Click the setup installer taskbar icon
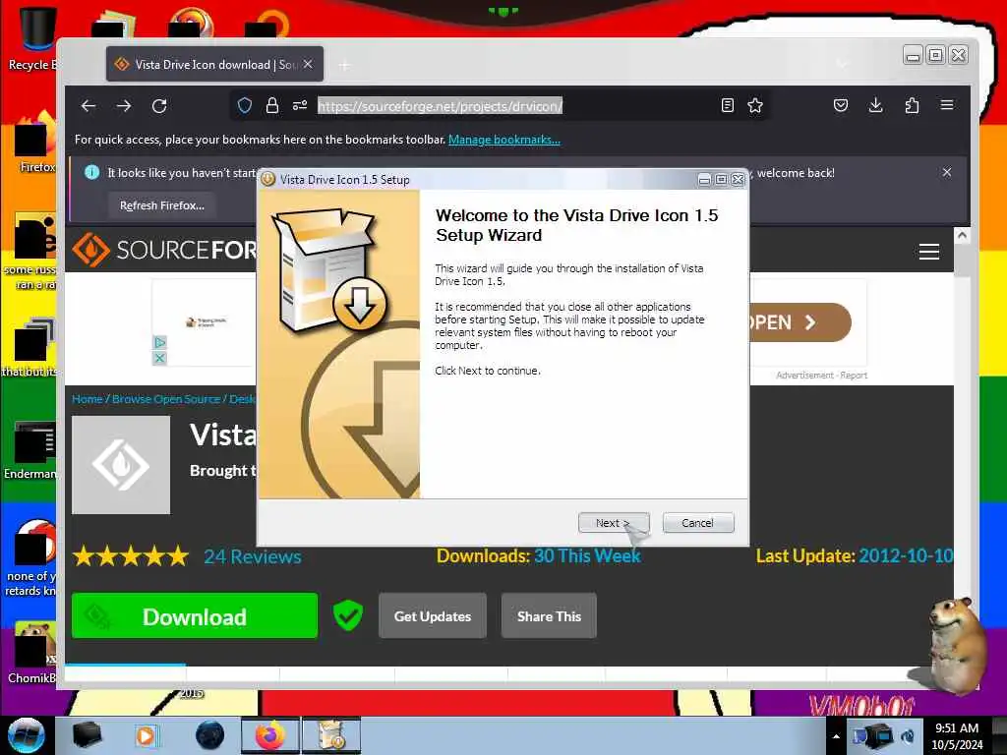The image size is (1007, 755). [x=331, y=735]
